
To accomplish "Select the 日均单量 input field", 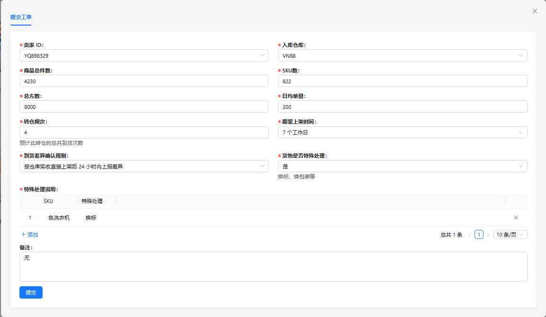I will [402, 106].
